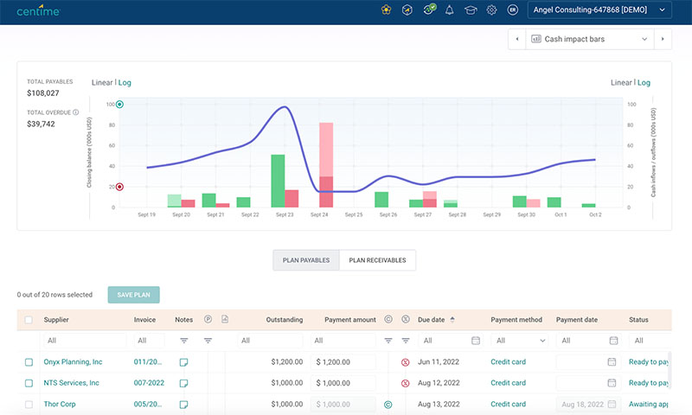
Task: Switch left axis to Log scale
Action: (x=125, y=82)
